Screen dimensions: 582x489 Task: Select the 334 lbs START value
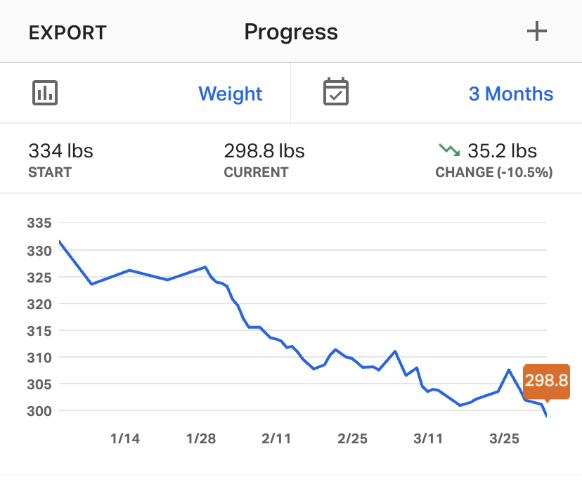coord(60,151)
